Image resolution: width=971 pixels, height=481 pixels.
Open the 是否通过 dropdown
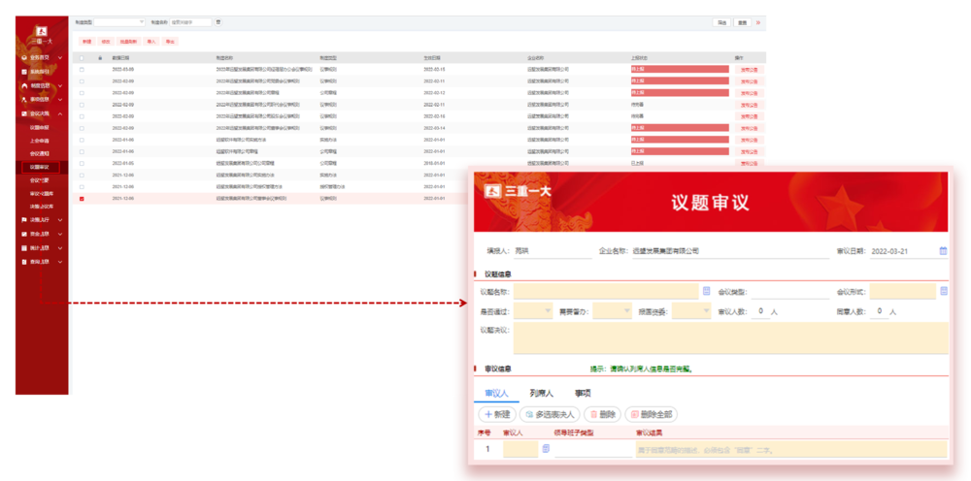coord(533,311)
